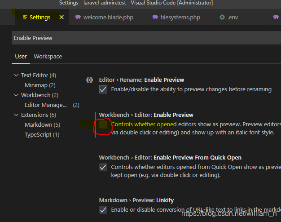Click the Settings tab list icon

click(x=25, y=17)
